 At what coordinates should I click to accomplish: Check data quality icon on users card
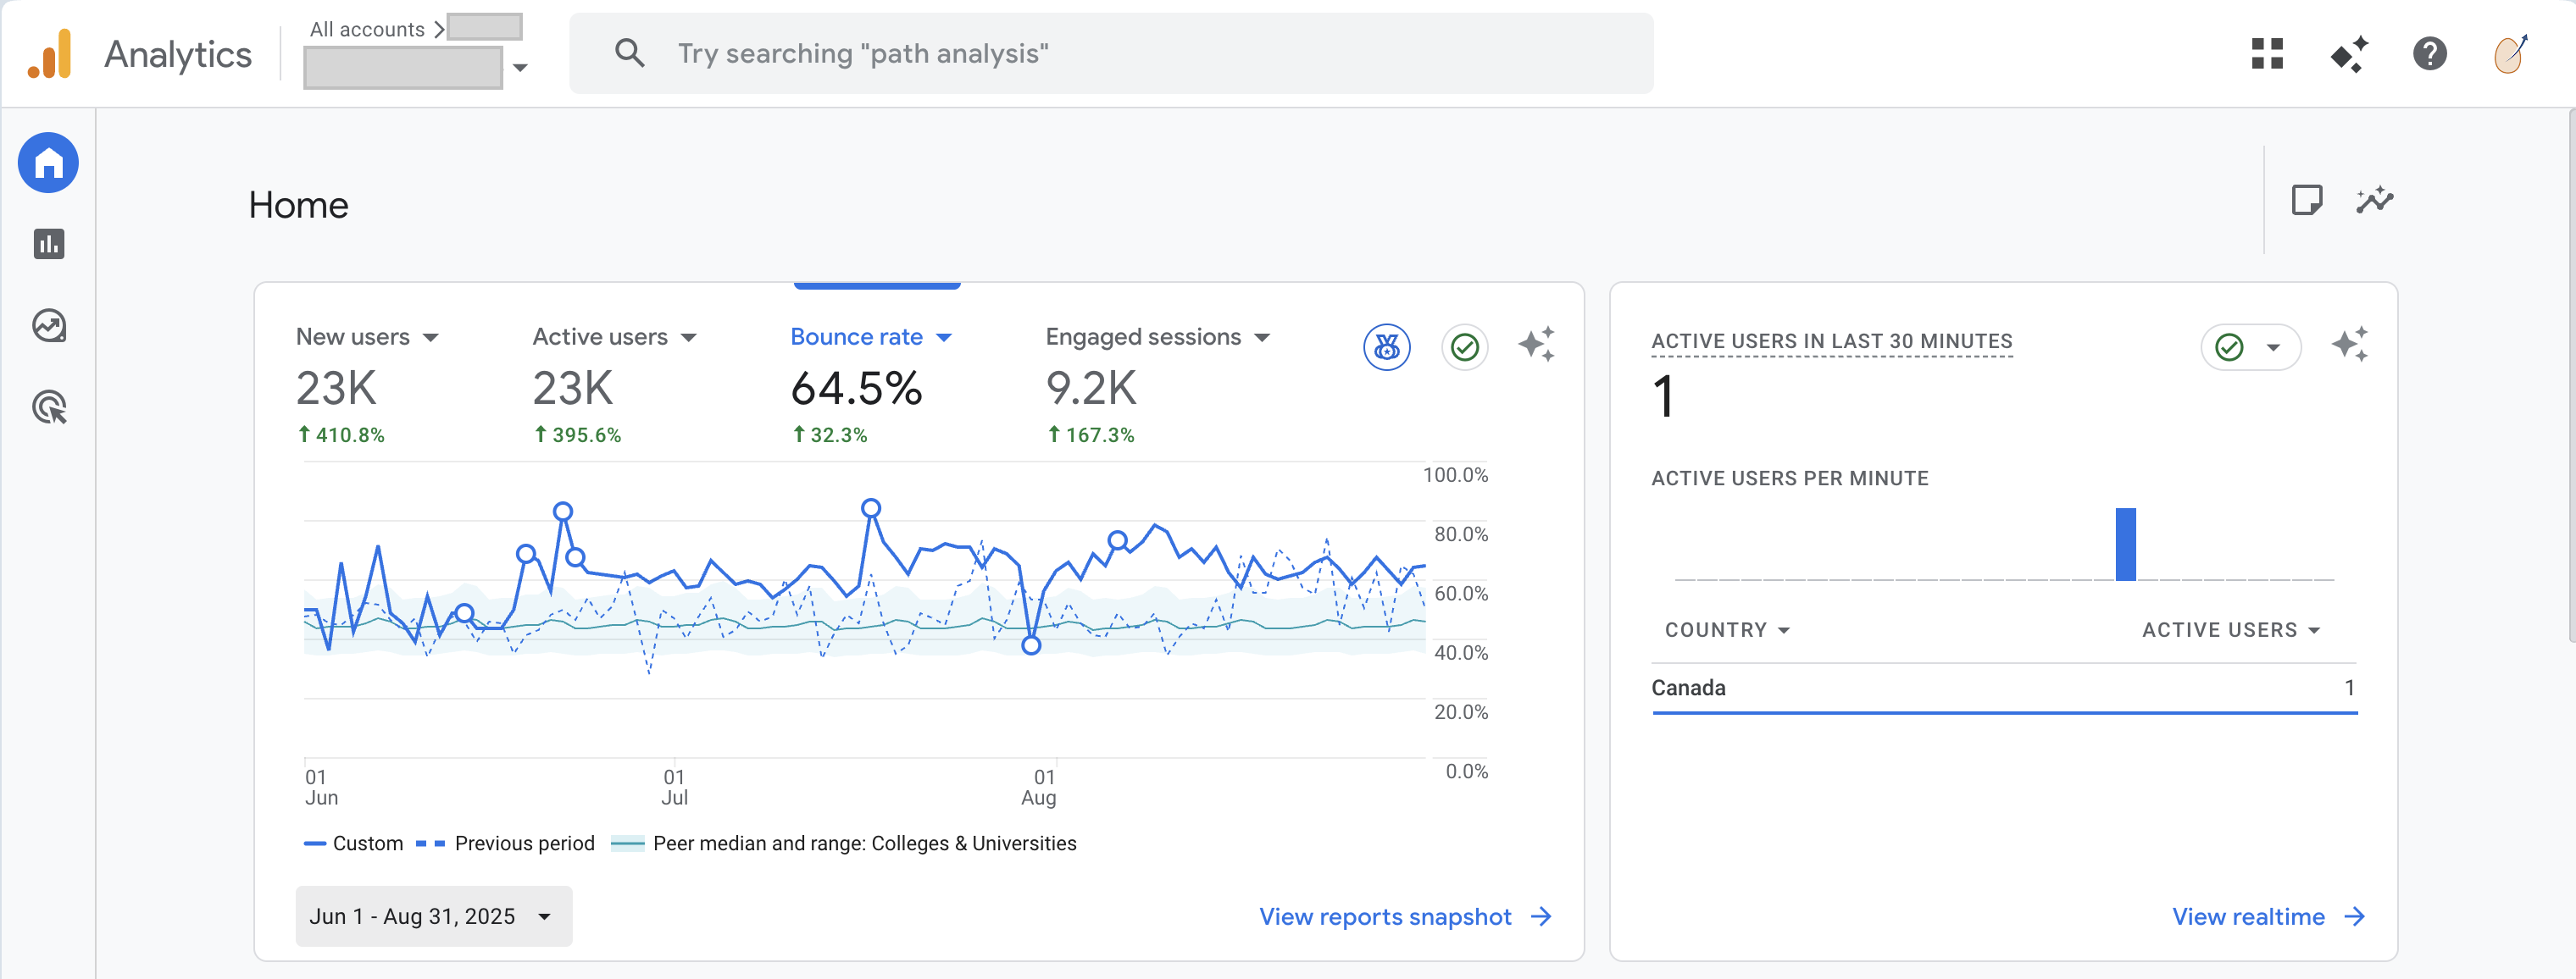click(x=1464, y=347)
